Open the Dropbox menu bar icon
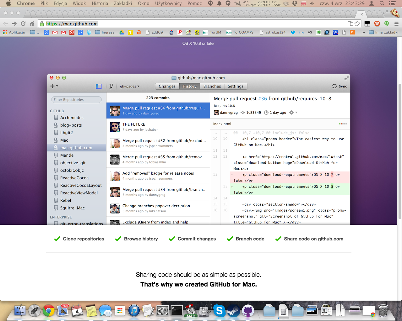The width and height of the screenshot is (402, 321). tap(295, 3)
